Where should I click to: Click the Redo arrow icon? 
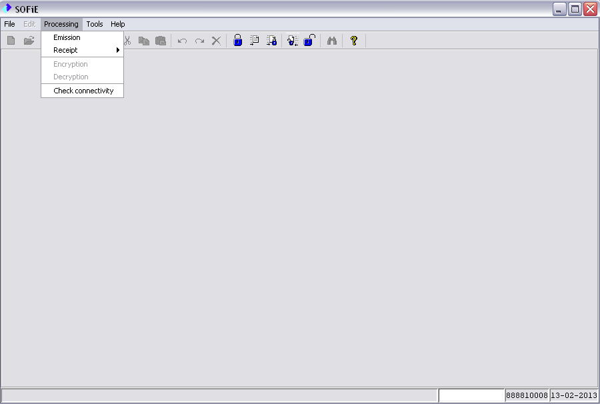pos(199,41)
